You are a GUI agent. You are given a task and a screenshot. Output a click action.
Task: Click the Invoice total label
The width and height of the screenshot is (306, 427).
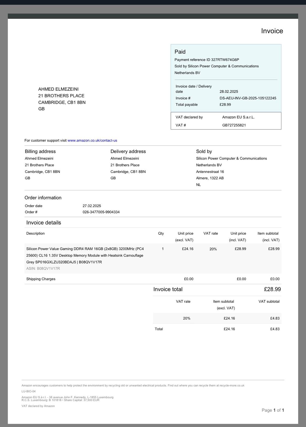pyautogui.click(x=168, y=289)
